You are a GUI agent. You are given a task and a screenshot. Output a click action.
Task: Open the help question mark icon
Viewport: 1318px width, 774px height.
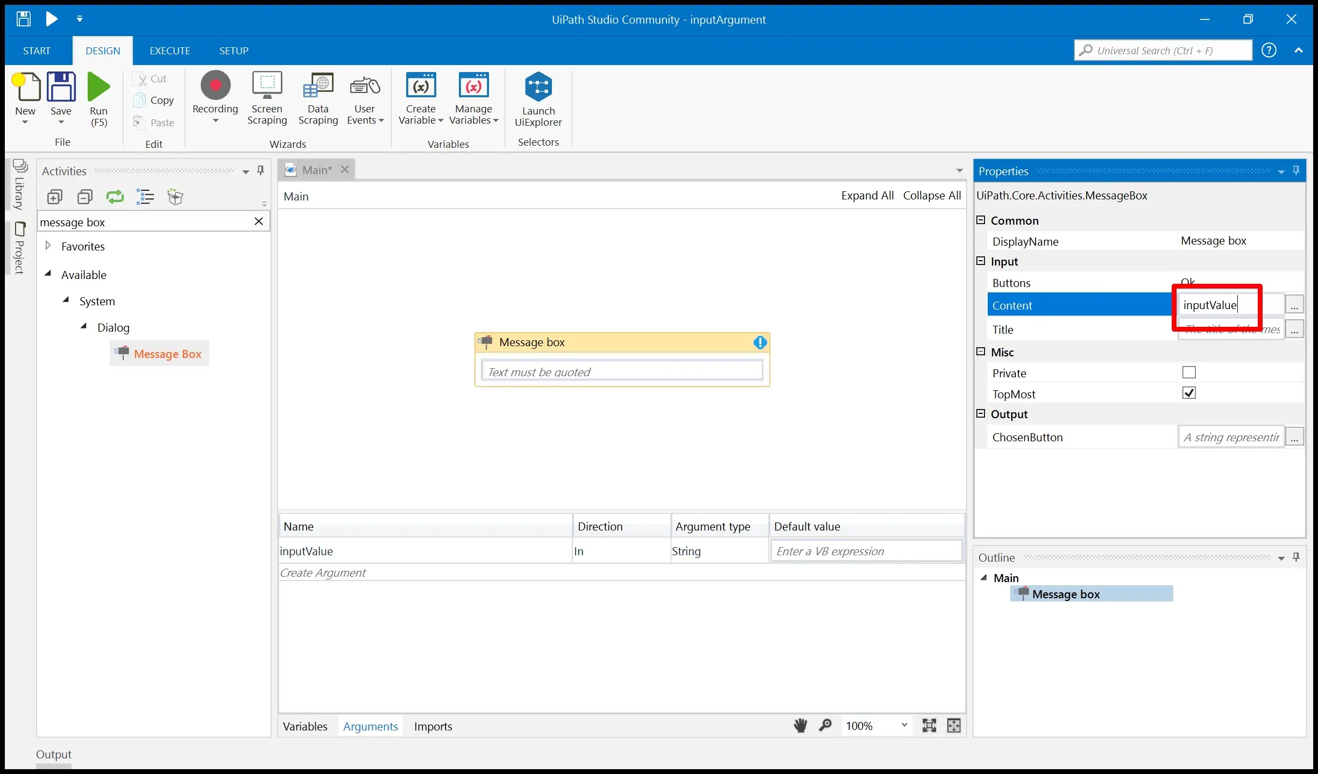1269,50
